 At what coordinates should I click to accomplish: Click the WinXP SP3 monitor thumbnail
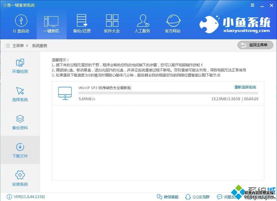65,93
